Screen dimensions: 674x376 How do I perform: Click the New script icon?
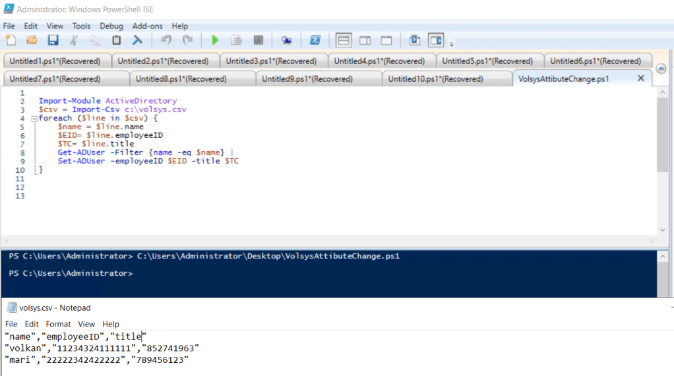coord(11,40)
